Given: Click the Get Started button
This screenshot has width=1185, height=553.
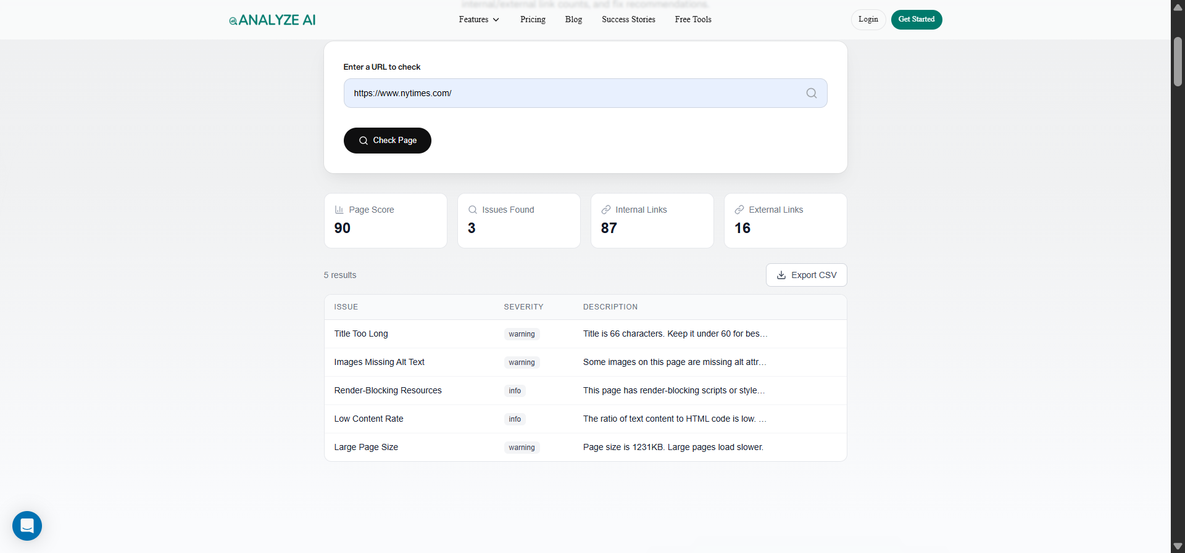Looking at the screenshot, I should [917, 20].
